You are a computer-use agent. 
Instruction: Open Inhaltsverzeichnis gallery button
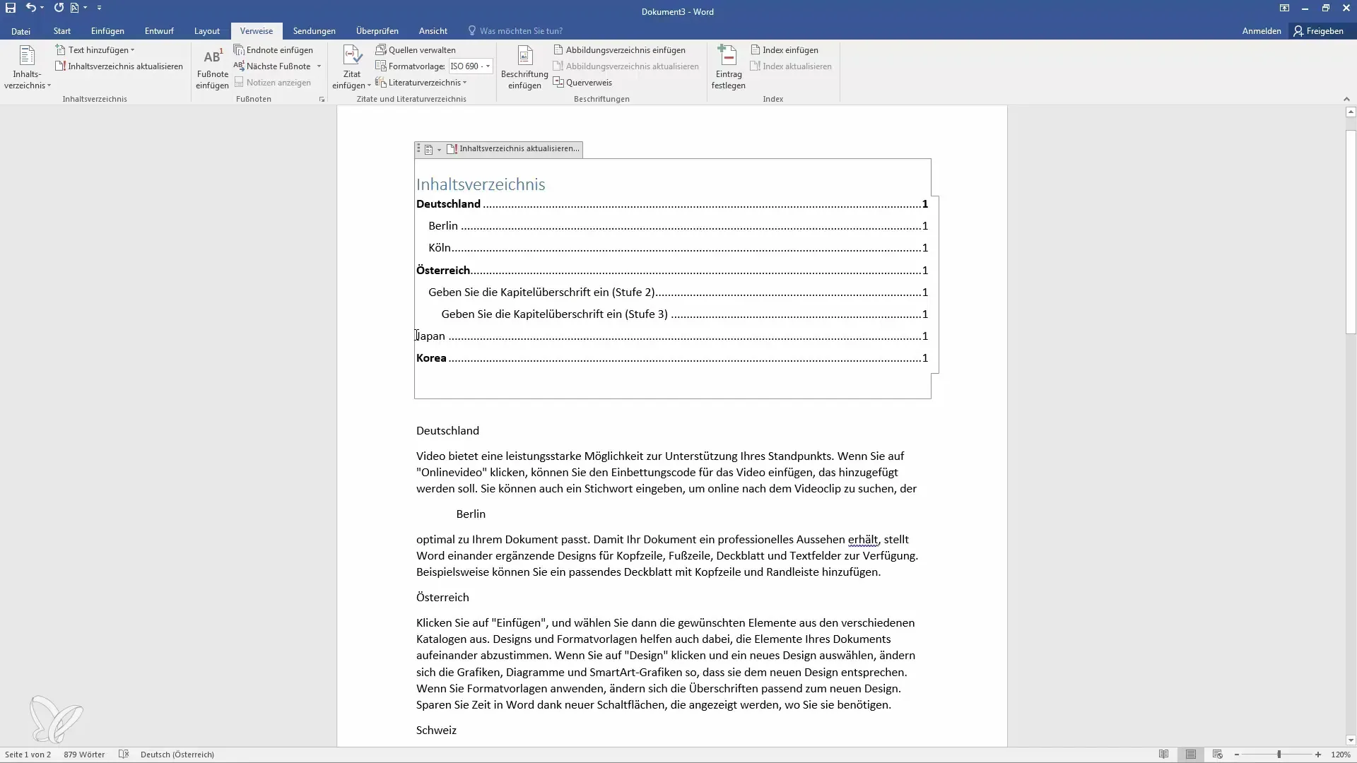(27, 69)
